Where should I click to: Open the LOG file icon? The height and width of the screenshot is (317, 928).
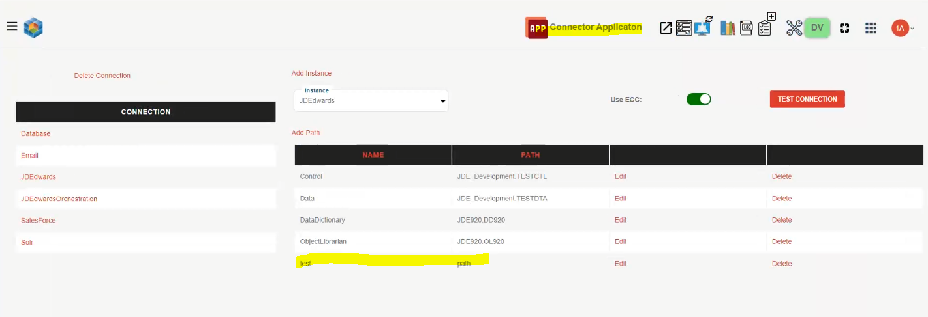[x=747, y=28]
